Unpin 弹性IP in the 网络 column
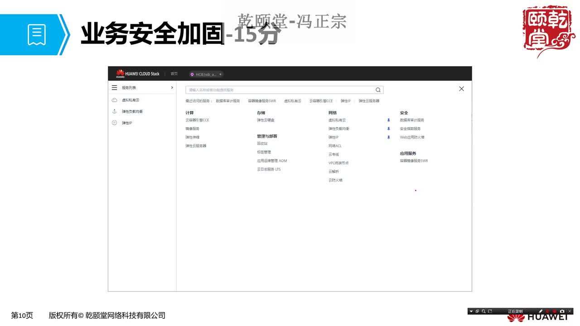This screenshot has height=326, width=580. [x=388, y=137]
